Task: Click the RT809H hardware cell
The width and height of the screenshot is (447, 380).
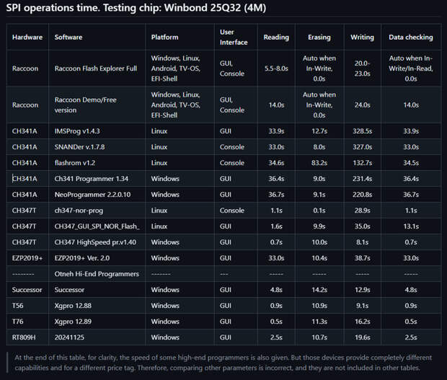Action: pyautogui.click(x=24, y=337)
